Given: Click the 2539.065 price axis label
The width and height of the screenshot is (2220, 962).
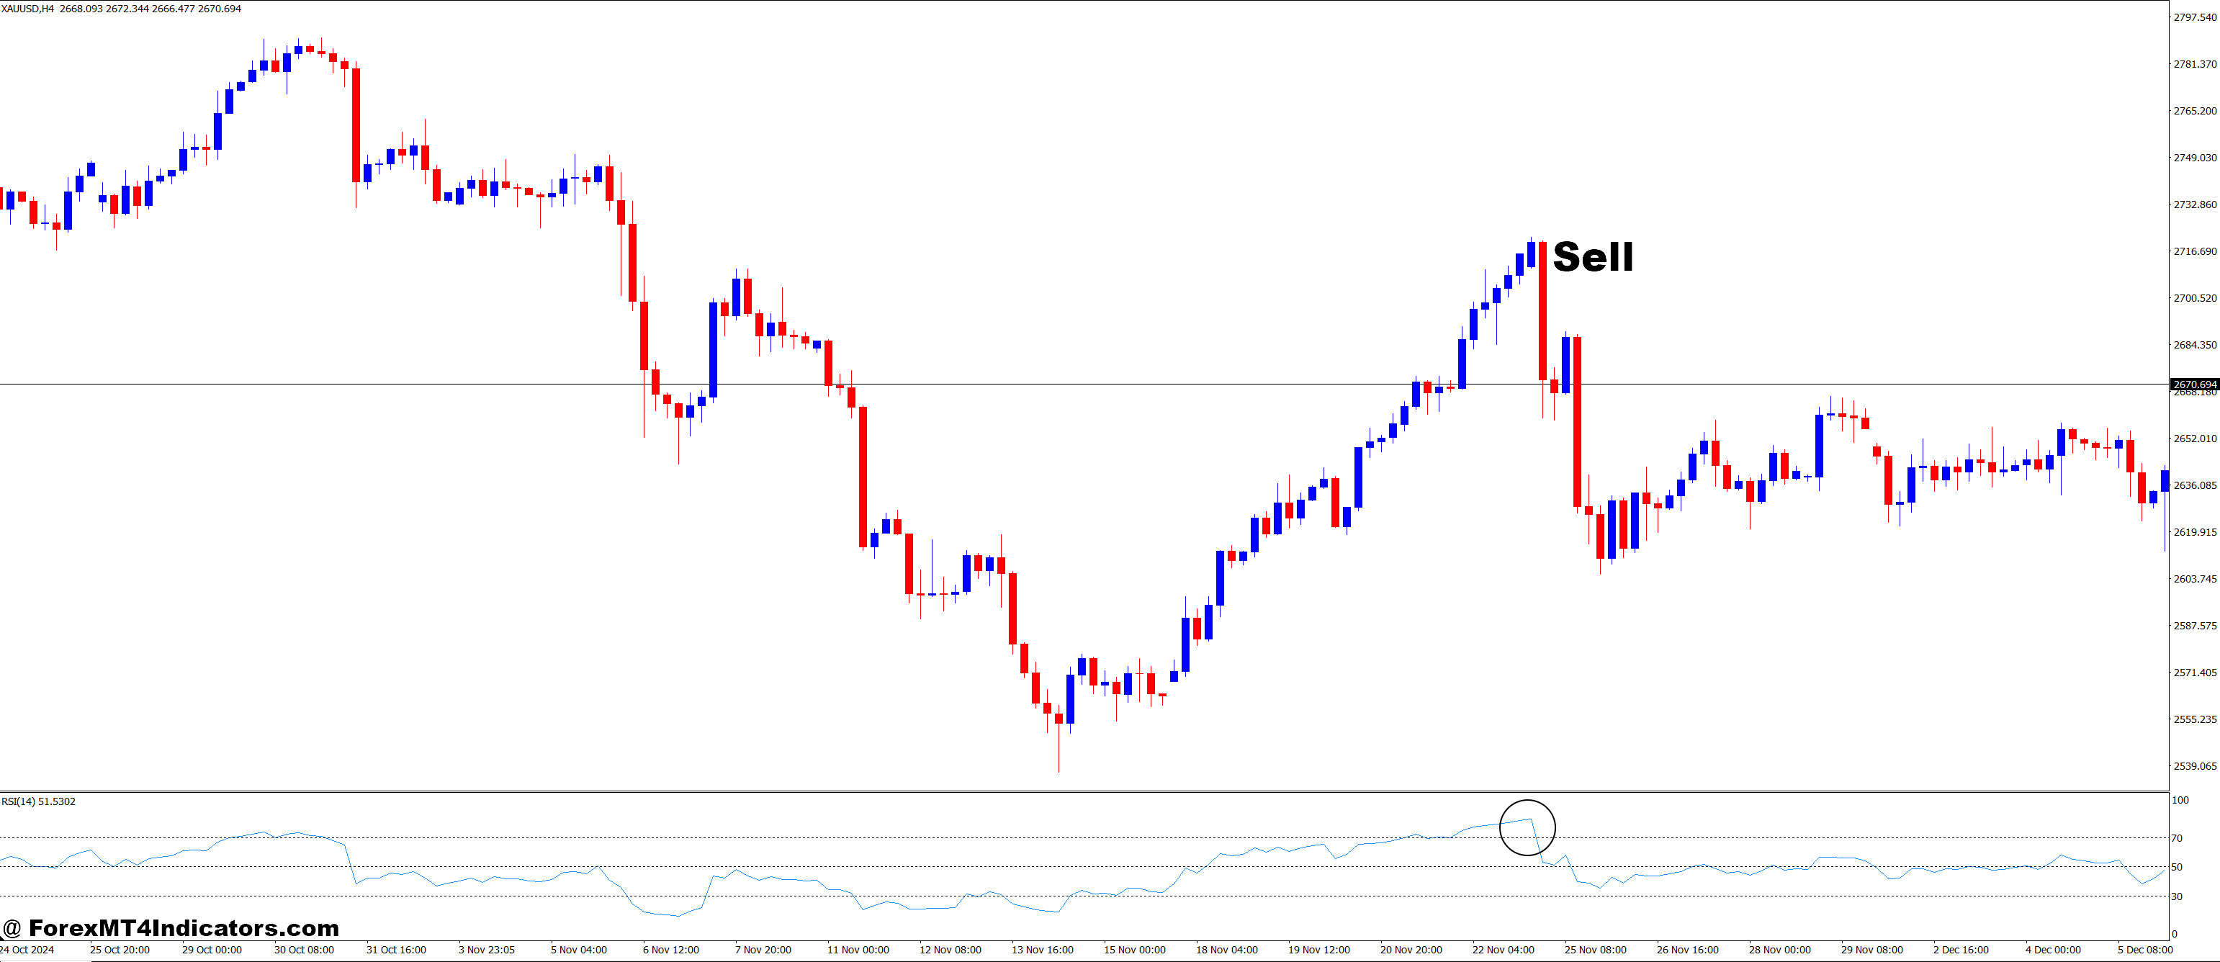Looking at the screenshot, I should (x=2193, y=766).
